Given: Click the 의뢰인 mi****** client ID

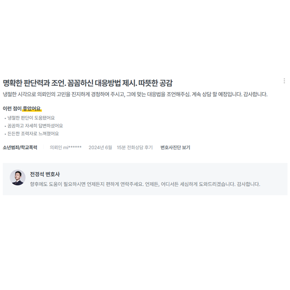Looking at the screenshot, I should [x=66, y=147].
